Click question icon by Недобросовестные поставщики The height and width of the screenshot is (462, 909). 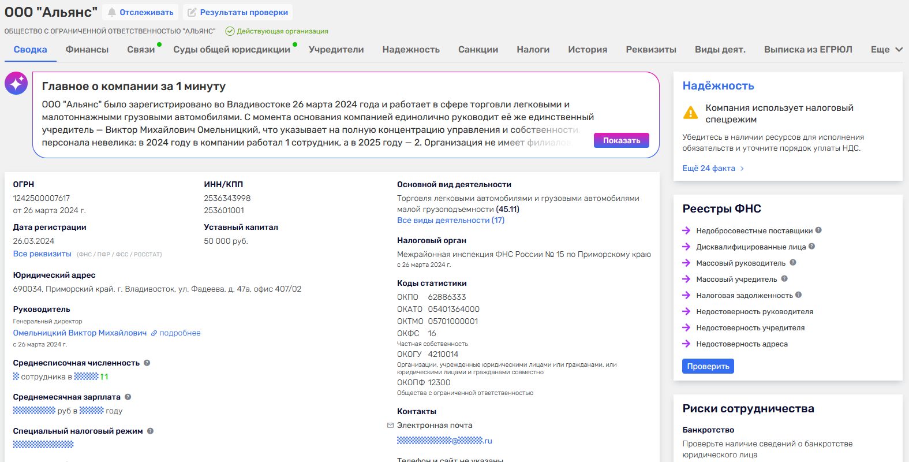818,230
